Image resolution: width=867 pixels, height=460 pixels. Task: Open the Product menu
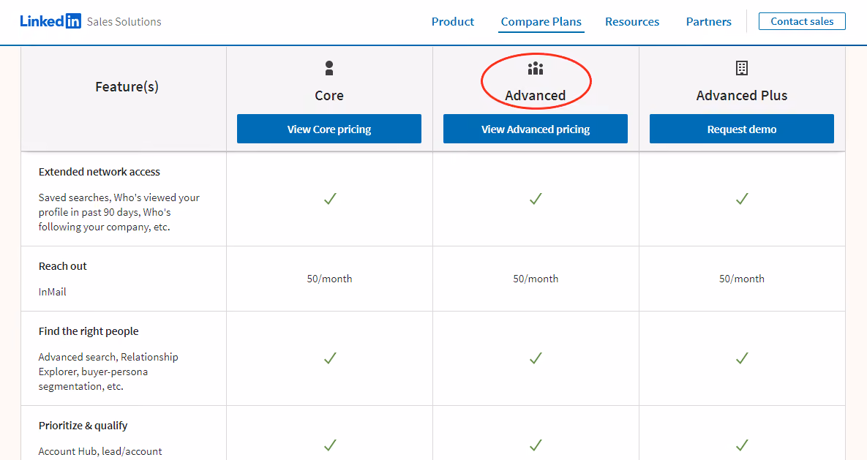(453, 21)
